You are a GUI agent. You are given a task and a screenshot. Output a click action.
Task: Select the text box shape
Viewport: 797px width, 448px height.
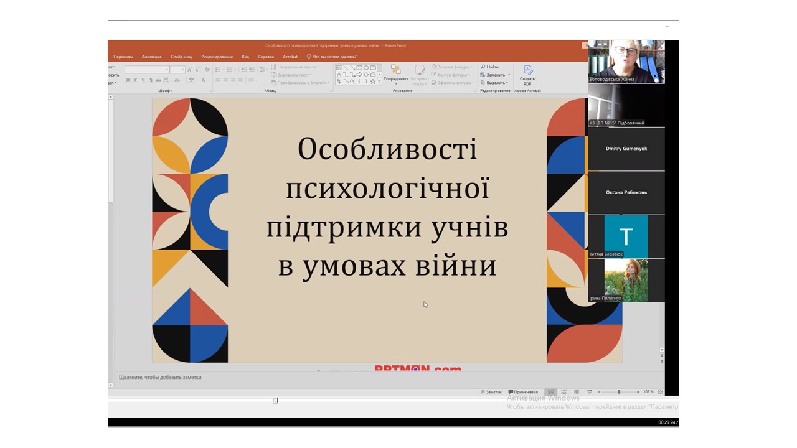click(338, 68)
